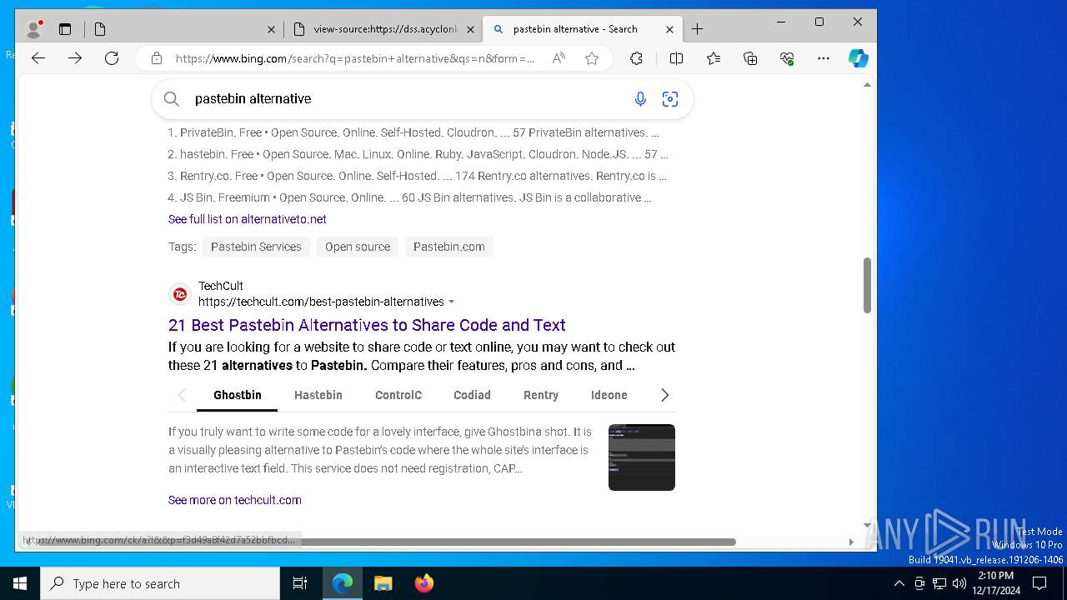Screen dimensions: 1067x600
Task: Select the Hastebin tab
Action: coord(318,395)
